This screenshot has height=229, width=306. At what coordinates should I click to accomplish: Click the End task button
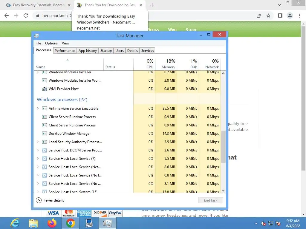click(211, 200)
